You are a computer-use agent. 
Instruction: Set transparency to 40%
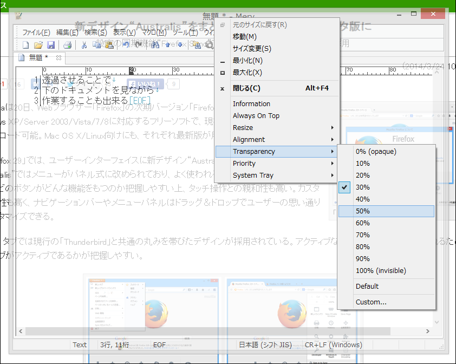coord(386,199)
